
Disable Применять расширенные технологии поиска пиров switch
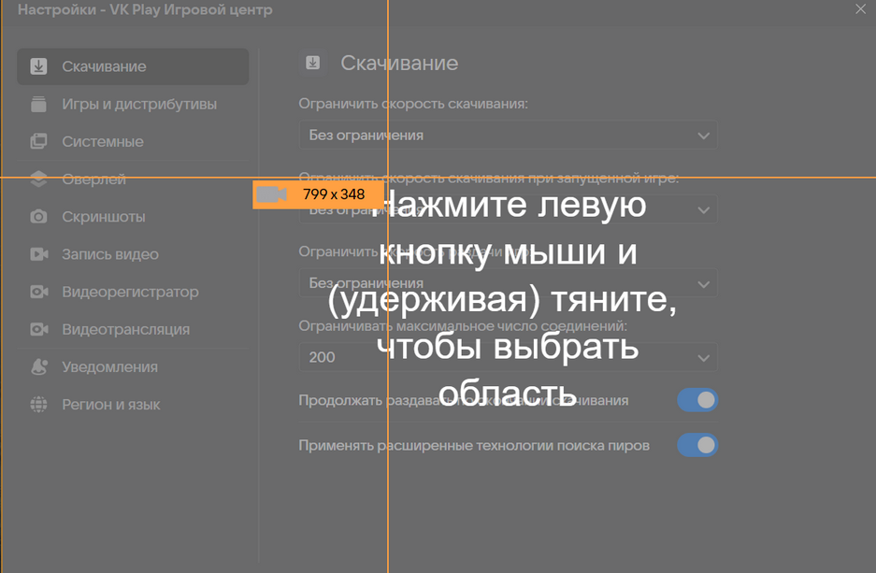696,445
